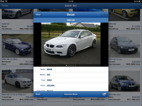Image resolution: width=142 pixels, height=106 pixels.
Task: Tap the £29,950 price of M3 Coupe
Action: 136,62
